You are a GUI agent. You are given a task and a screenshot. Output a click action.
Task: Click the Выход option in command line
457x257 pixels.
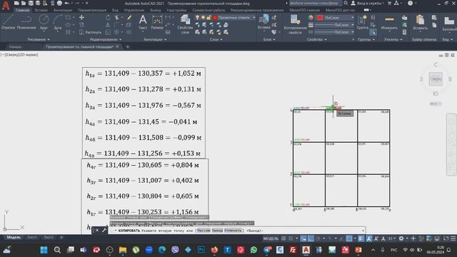click(217, 231)
